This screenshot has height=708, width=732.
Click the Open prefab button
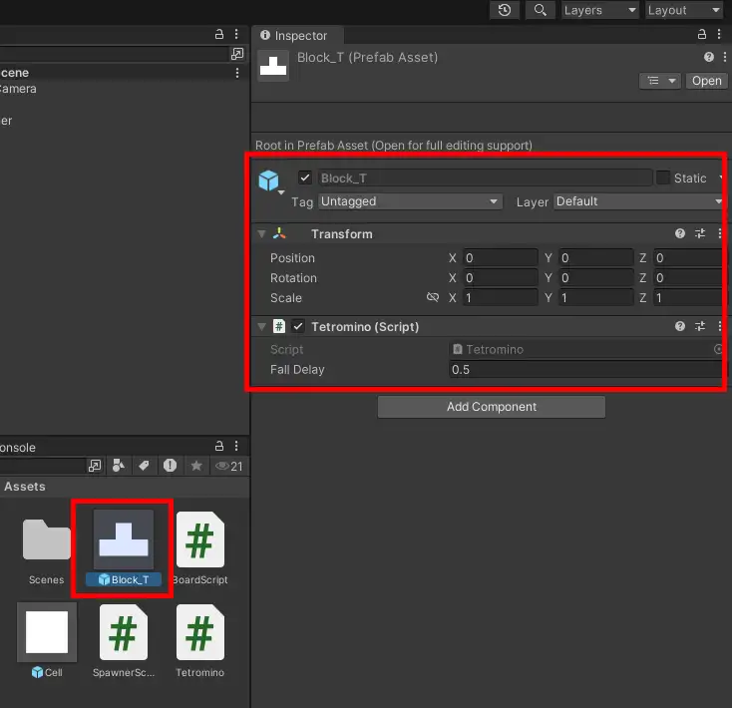[x=706, y=81]
